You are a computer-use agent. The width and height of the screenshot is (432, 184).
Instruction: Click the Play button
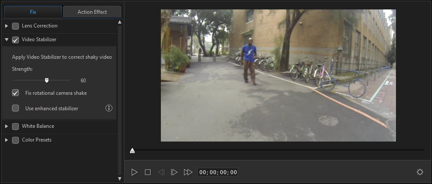pos(134,172)
